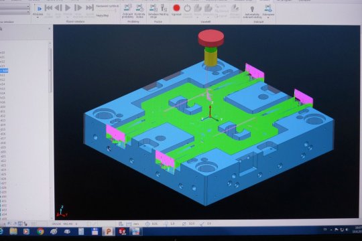The width and height of the screenshot is (362, 241).
Task: Jump to simulation start
Action: [x=48, y=8]
